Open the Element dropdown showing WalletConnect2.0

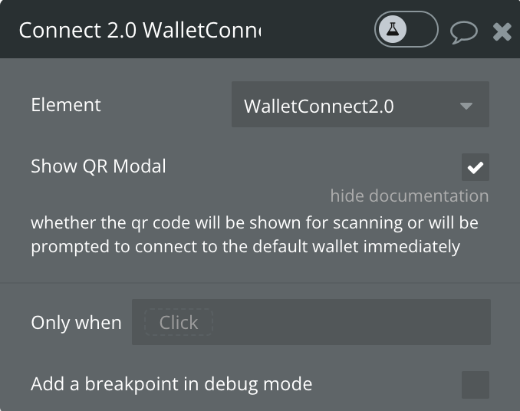click(360, 104)
